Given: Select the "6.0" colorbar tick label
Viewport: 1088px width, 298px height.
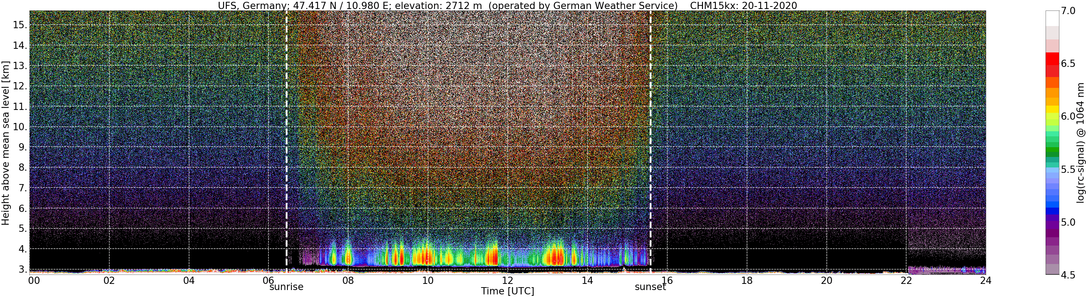Looking at the screenshot, I should click(1068, 116).
